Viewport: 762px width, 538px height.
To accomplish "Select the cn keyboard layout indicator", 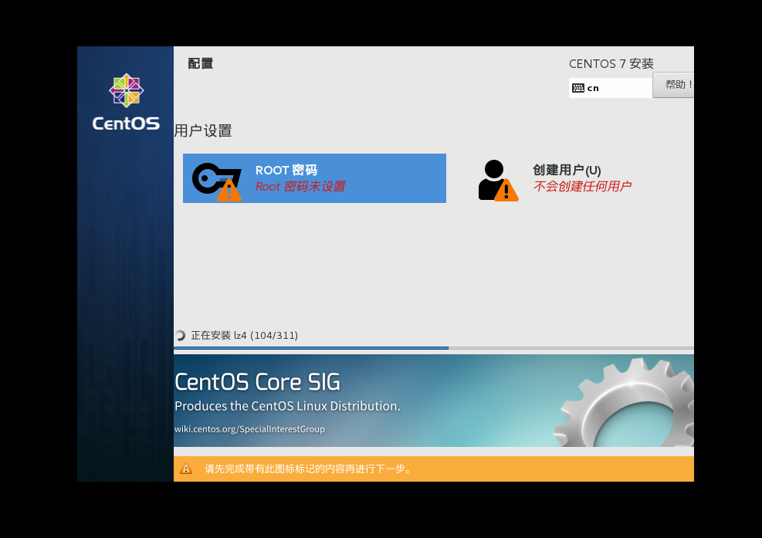I will [611, 88].
